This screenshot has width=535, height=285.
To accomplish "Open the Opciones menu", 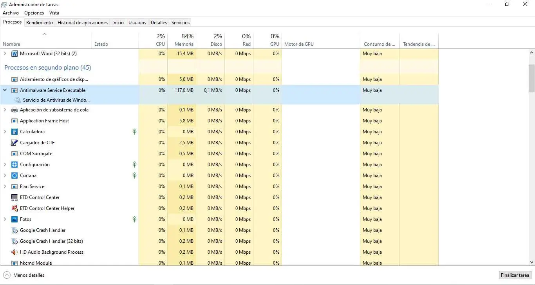I will pos(34,13).
